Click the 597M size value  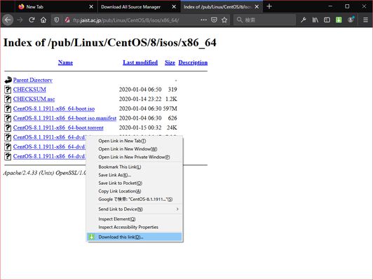[x=170, y=108]
